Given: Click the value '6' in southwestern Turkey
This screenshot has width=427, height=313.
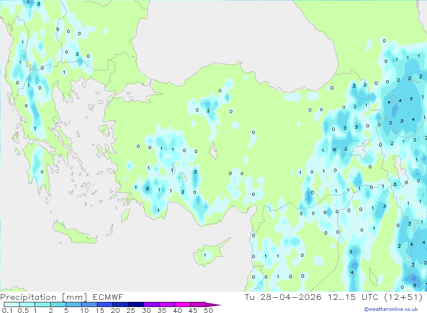Looking at the screenshot, I should (147, 188).
